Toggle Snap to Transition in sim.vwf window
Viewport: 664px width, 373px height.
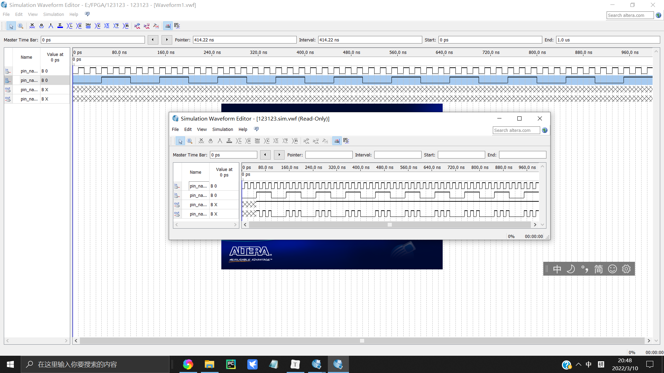[346, 141]
